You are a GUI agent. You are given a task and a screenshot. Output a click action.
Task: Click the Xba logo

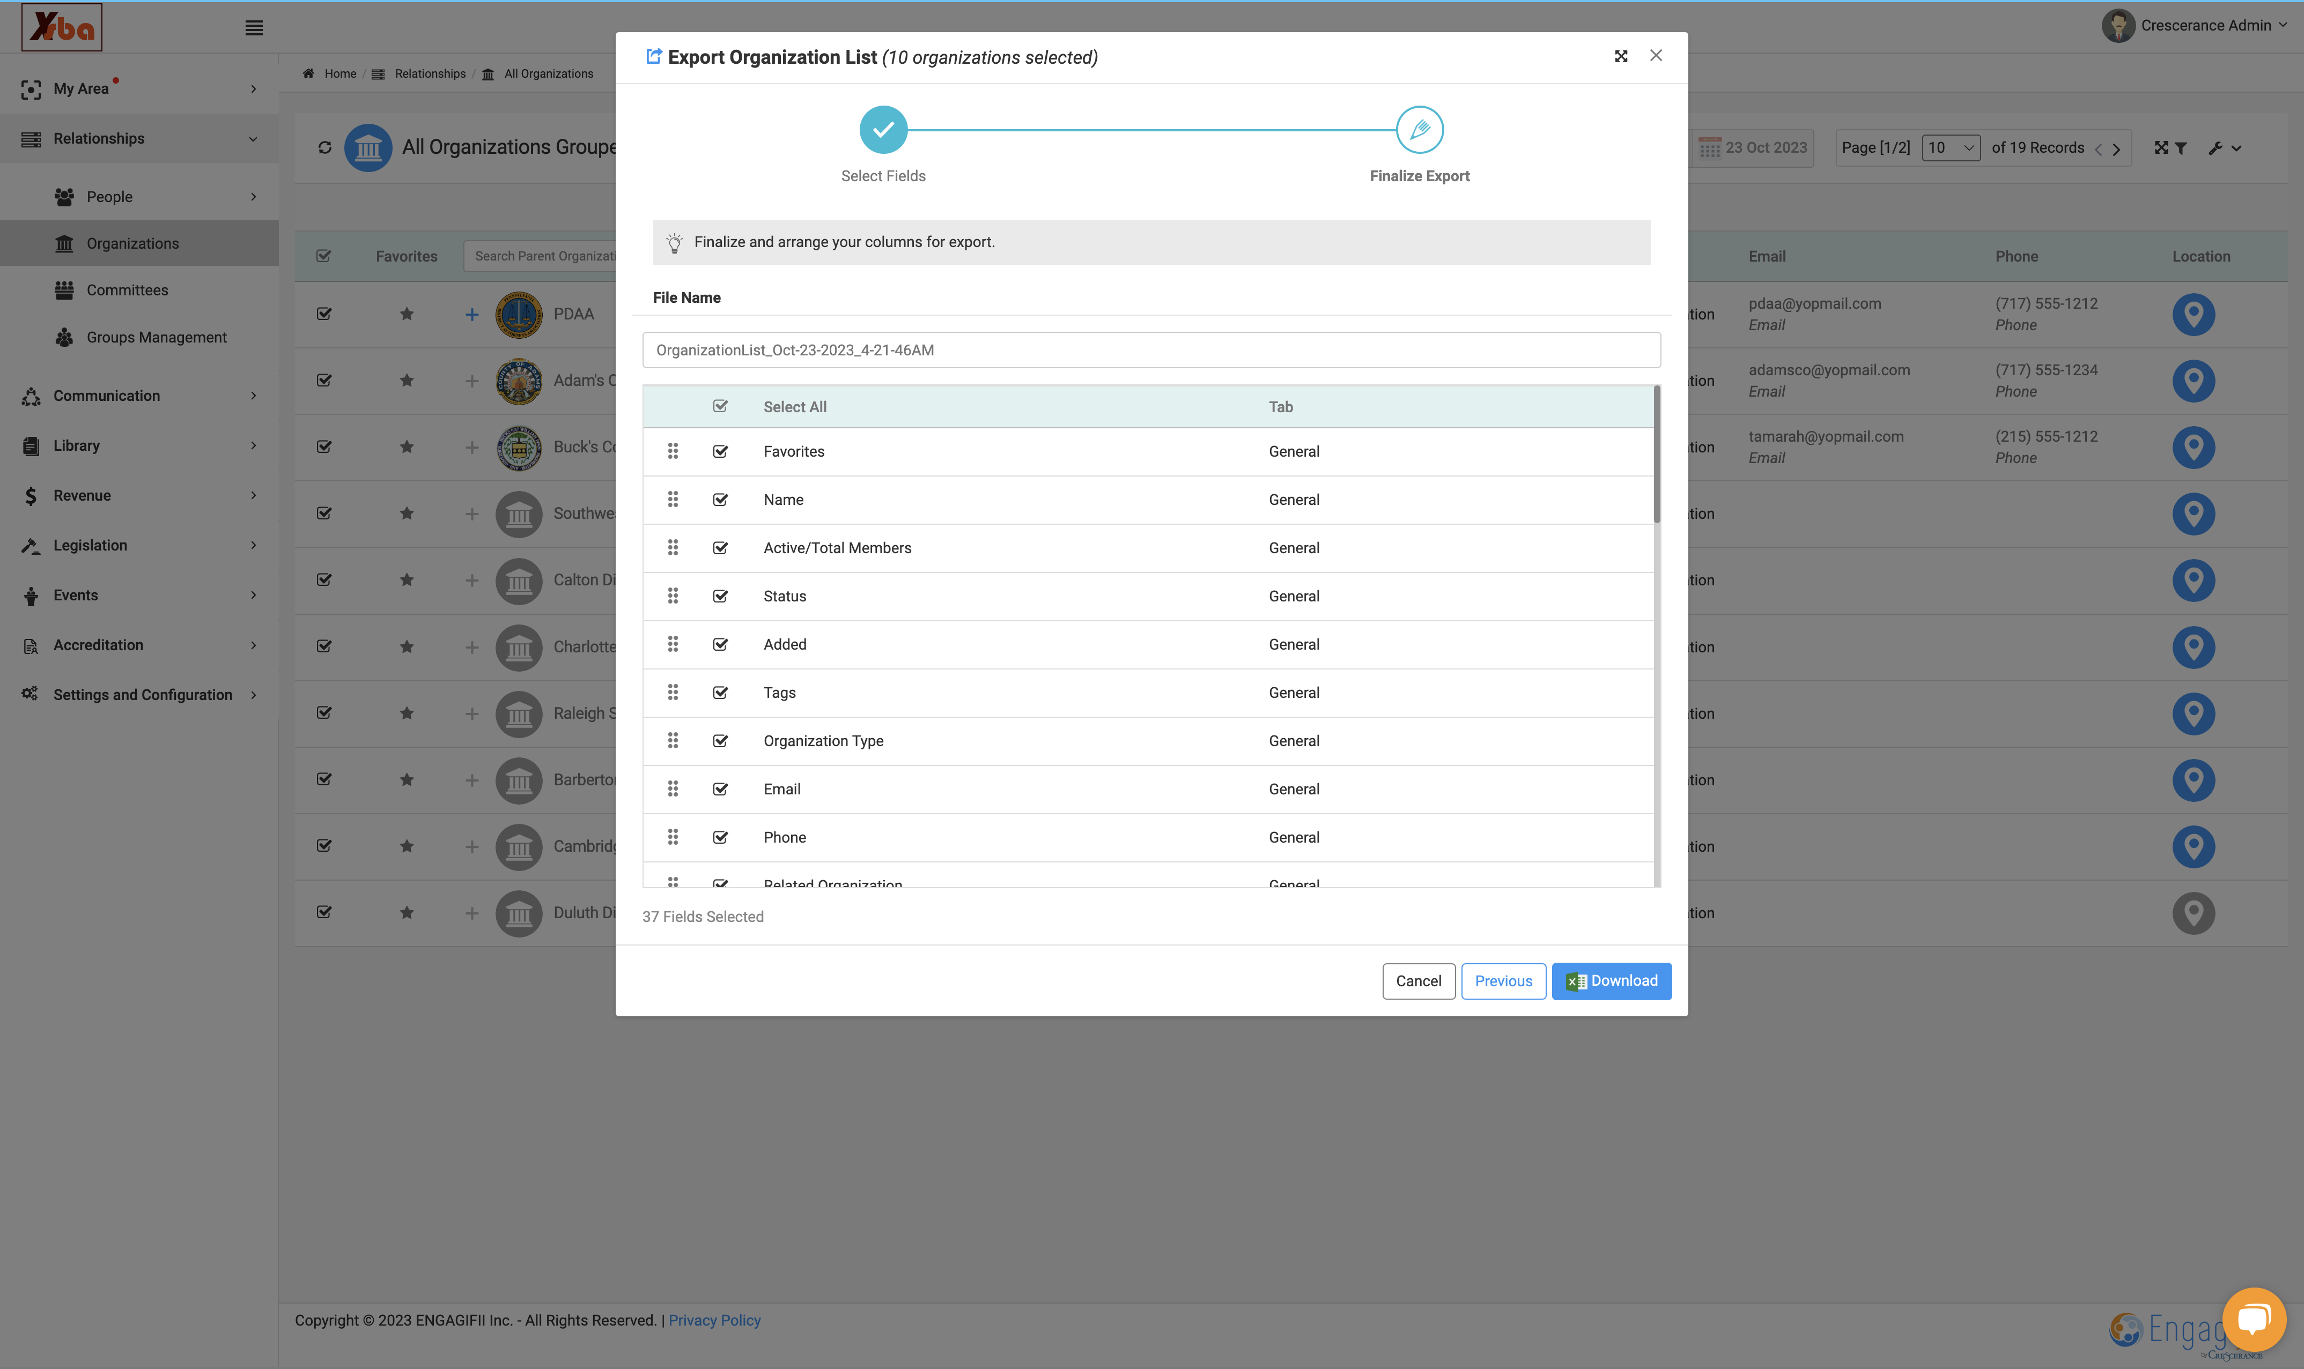coord(62,28)
